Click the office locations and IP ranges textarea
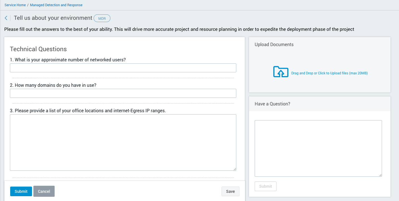The height and width of the screenshot is (201, 399). [123, 142]
